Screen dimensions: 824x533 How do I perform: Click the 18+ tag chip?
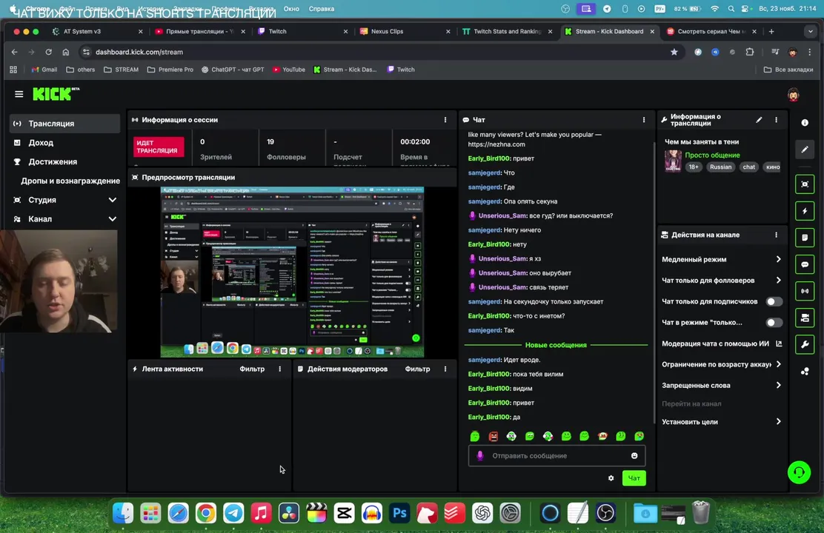click(x=694, y=167)
